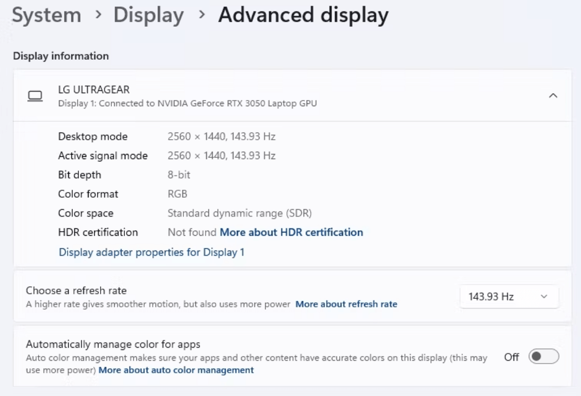
Task: Open the More about auto color management link
Action: coord(176,370)
